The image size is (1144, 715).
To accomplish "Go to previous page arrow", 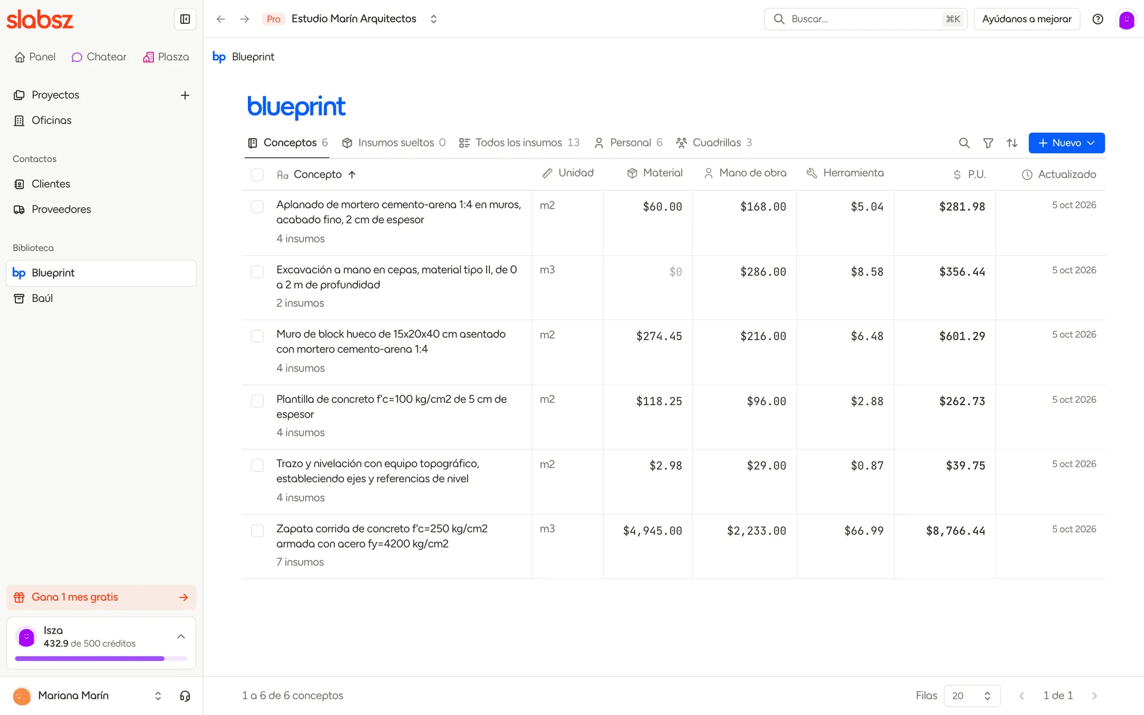I will point(1022,696).
